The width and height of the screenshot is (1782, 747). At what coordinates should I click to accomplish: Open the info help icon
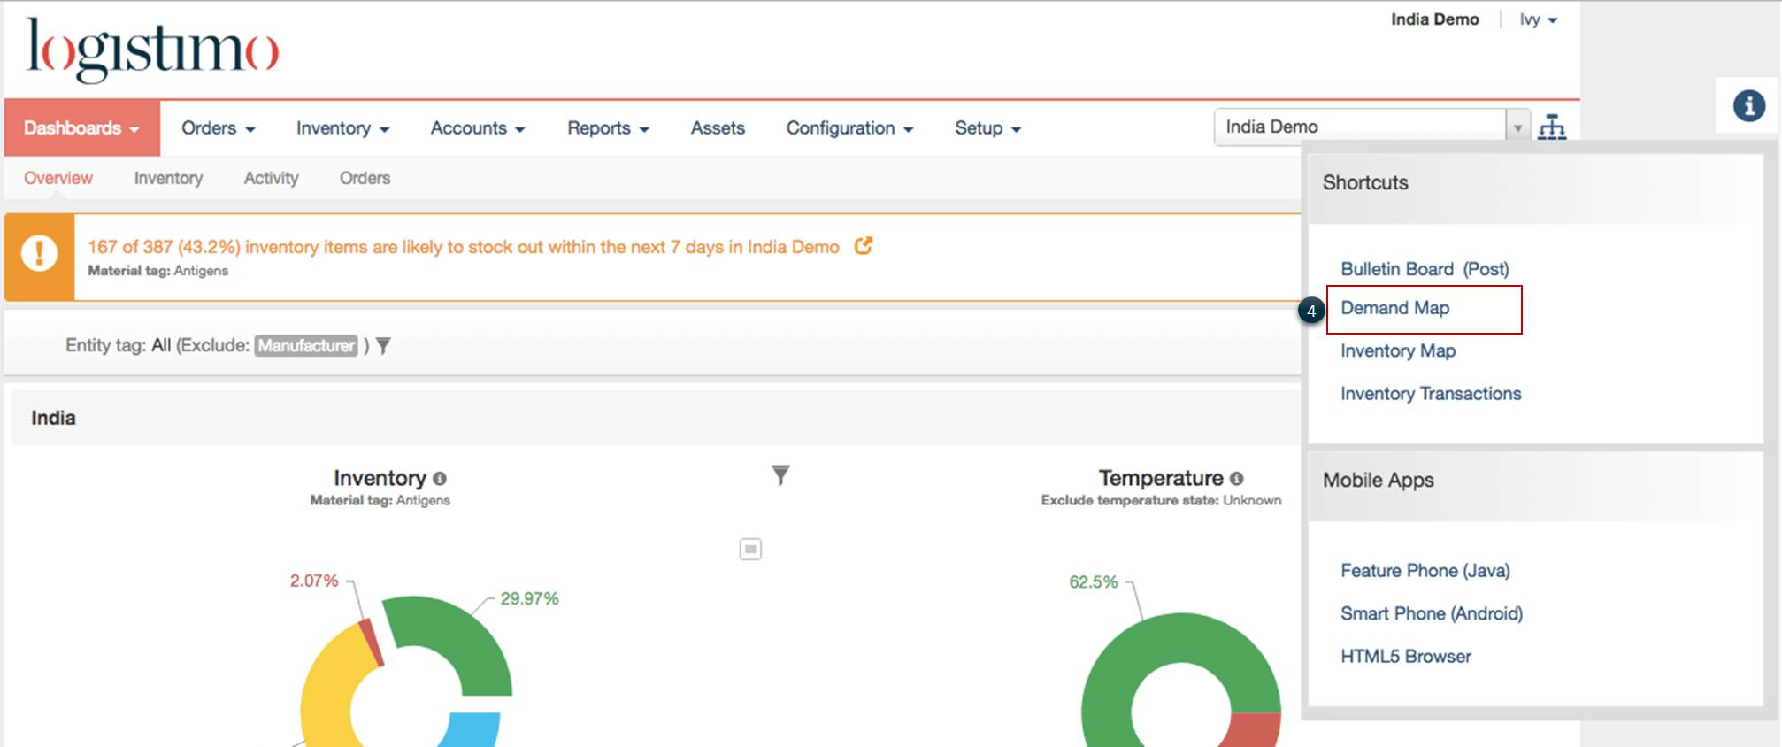1748,106
